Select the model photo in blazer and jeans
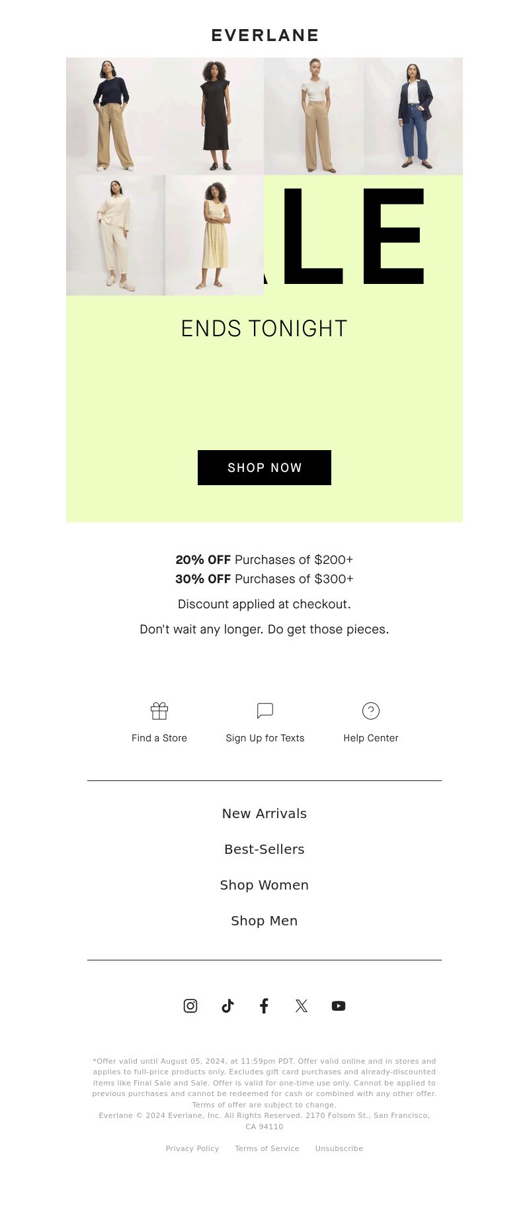The width and height of the screenshot is (529, 1206). (413, 116)
